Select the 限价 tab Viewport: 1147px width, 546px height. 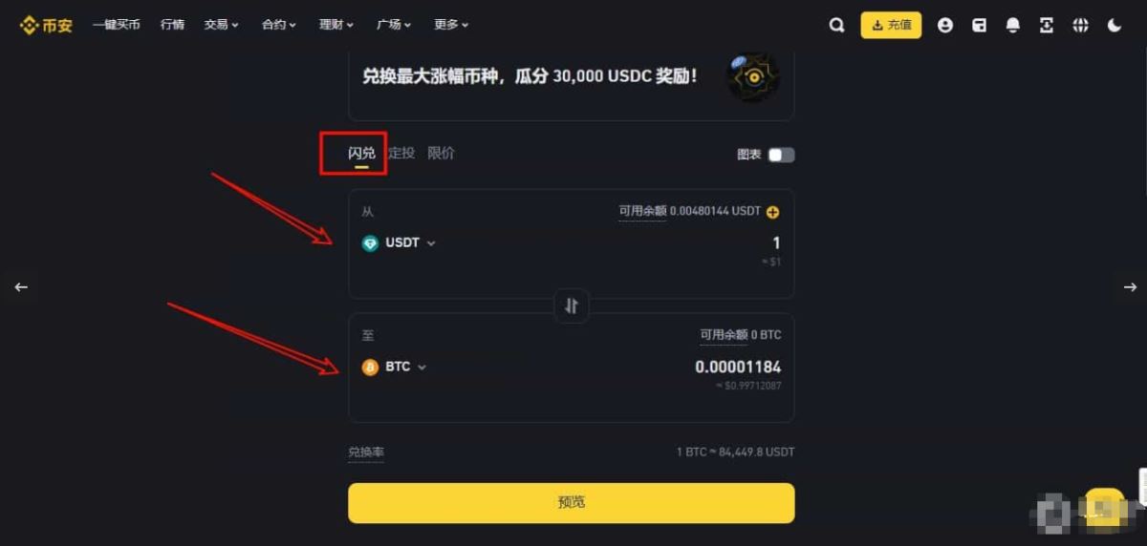[441, 153]
